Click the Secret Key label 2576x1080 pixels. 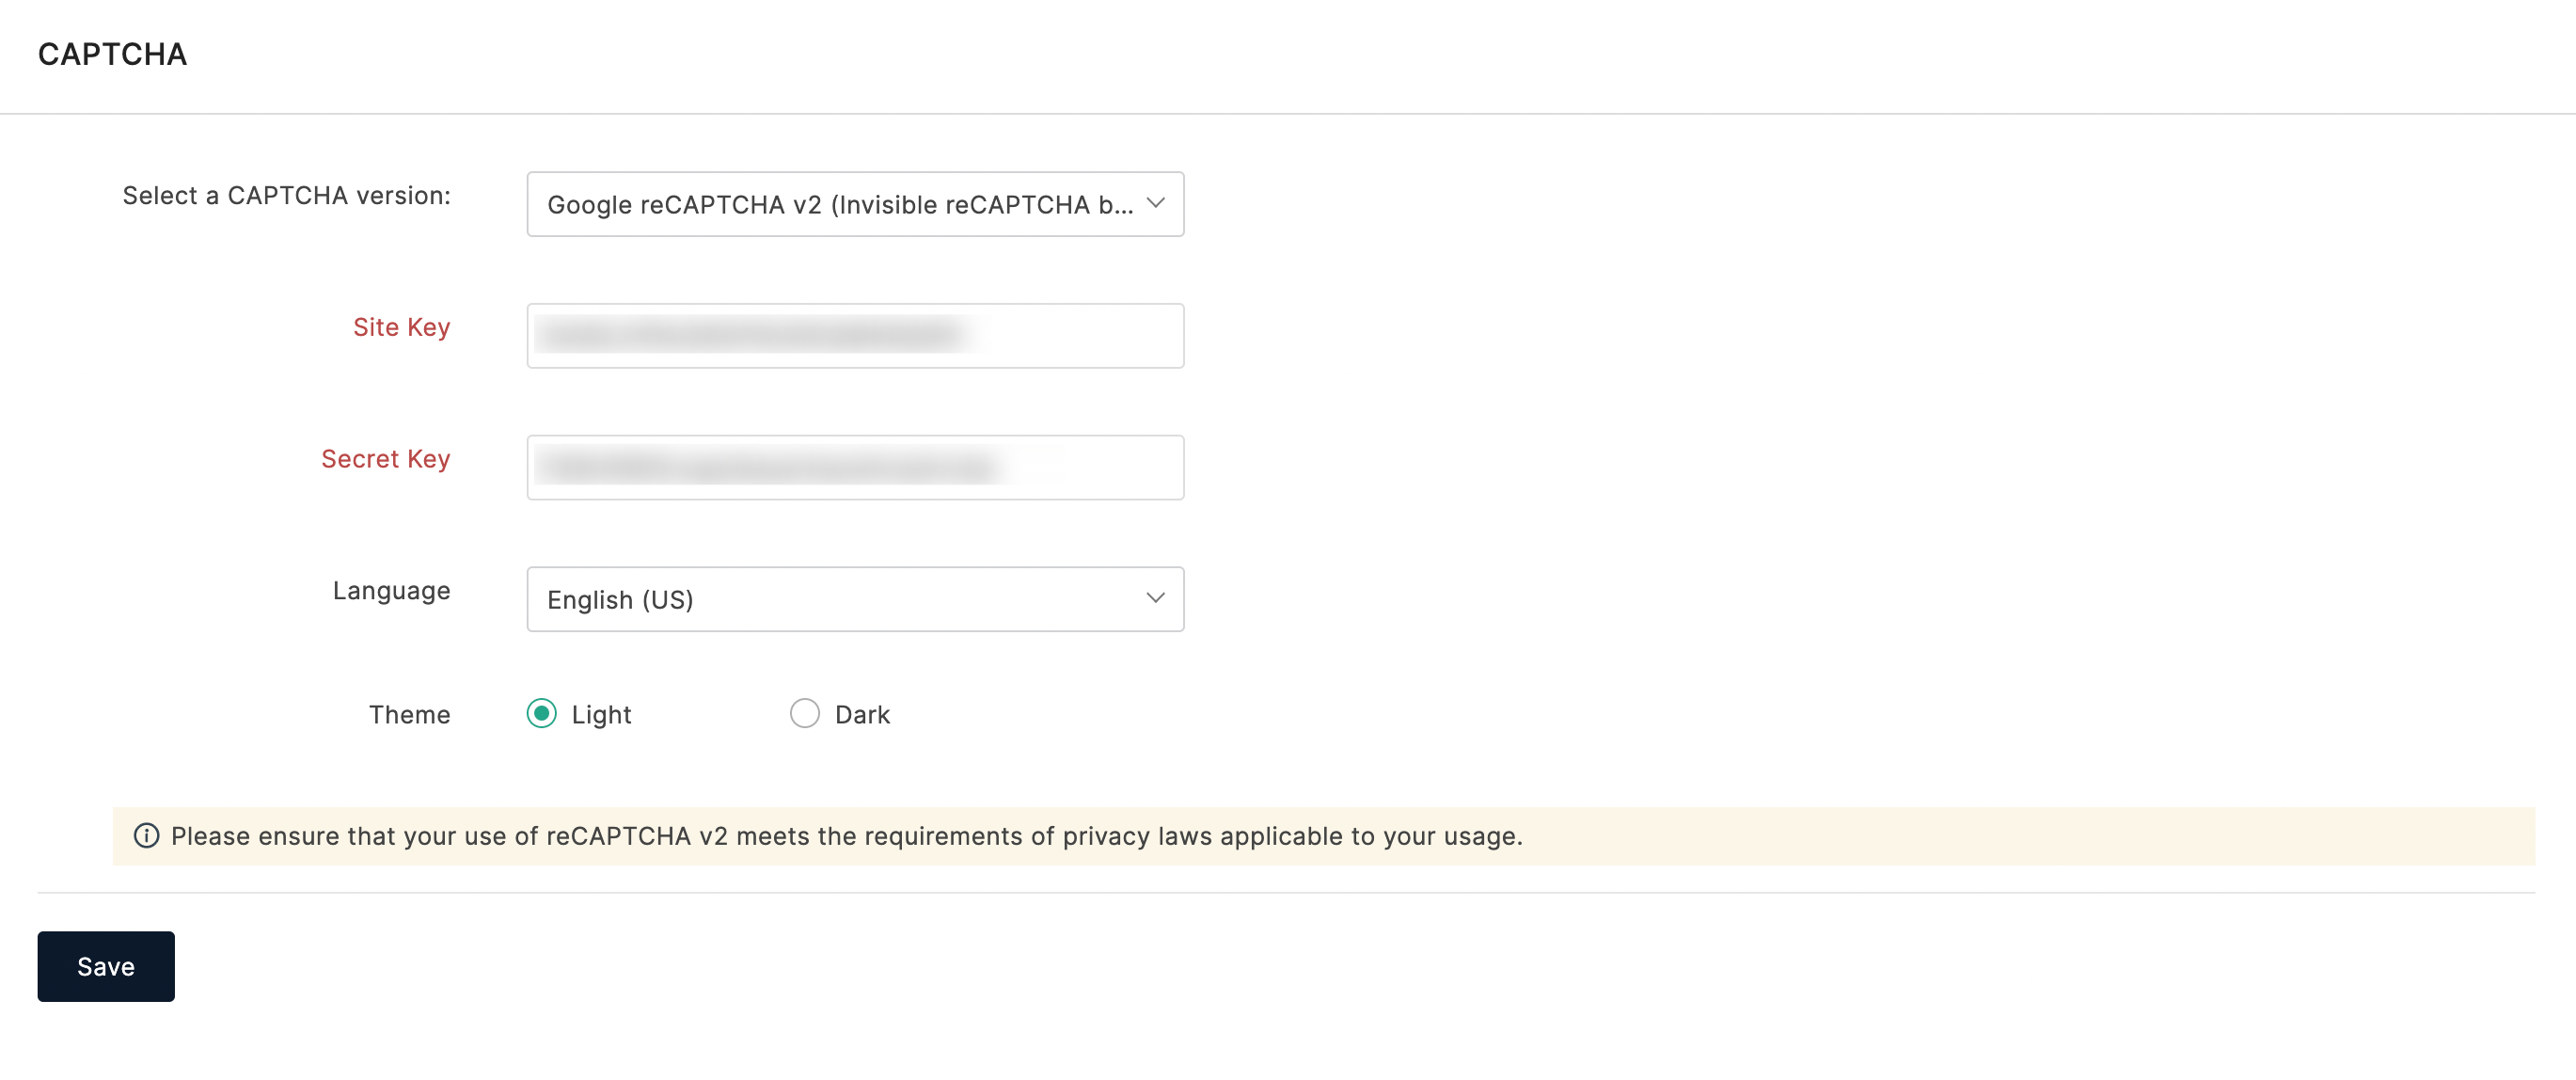tap(385, 458)
